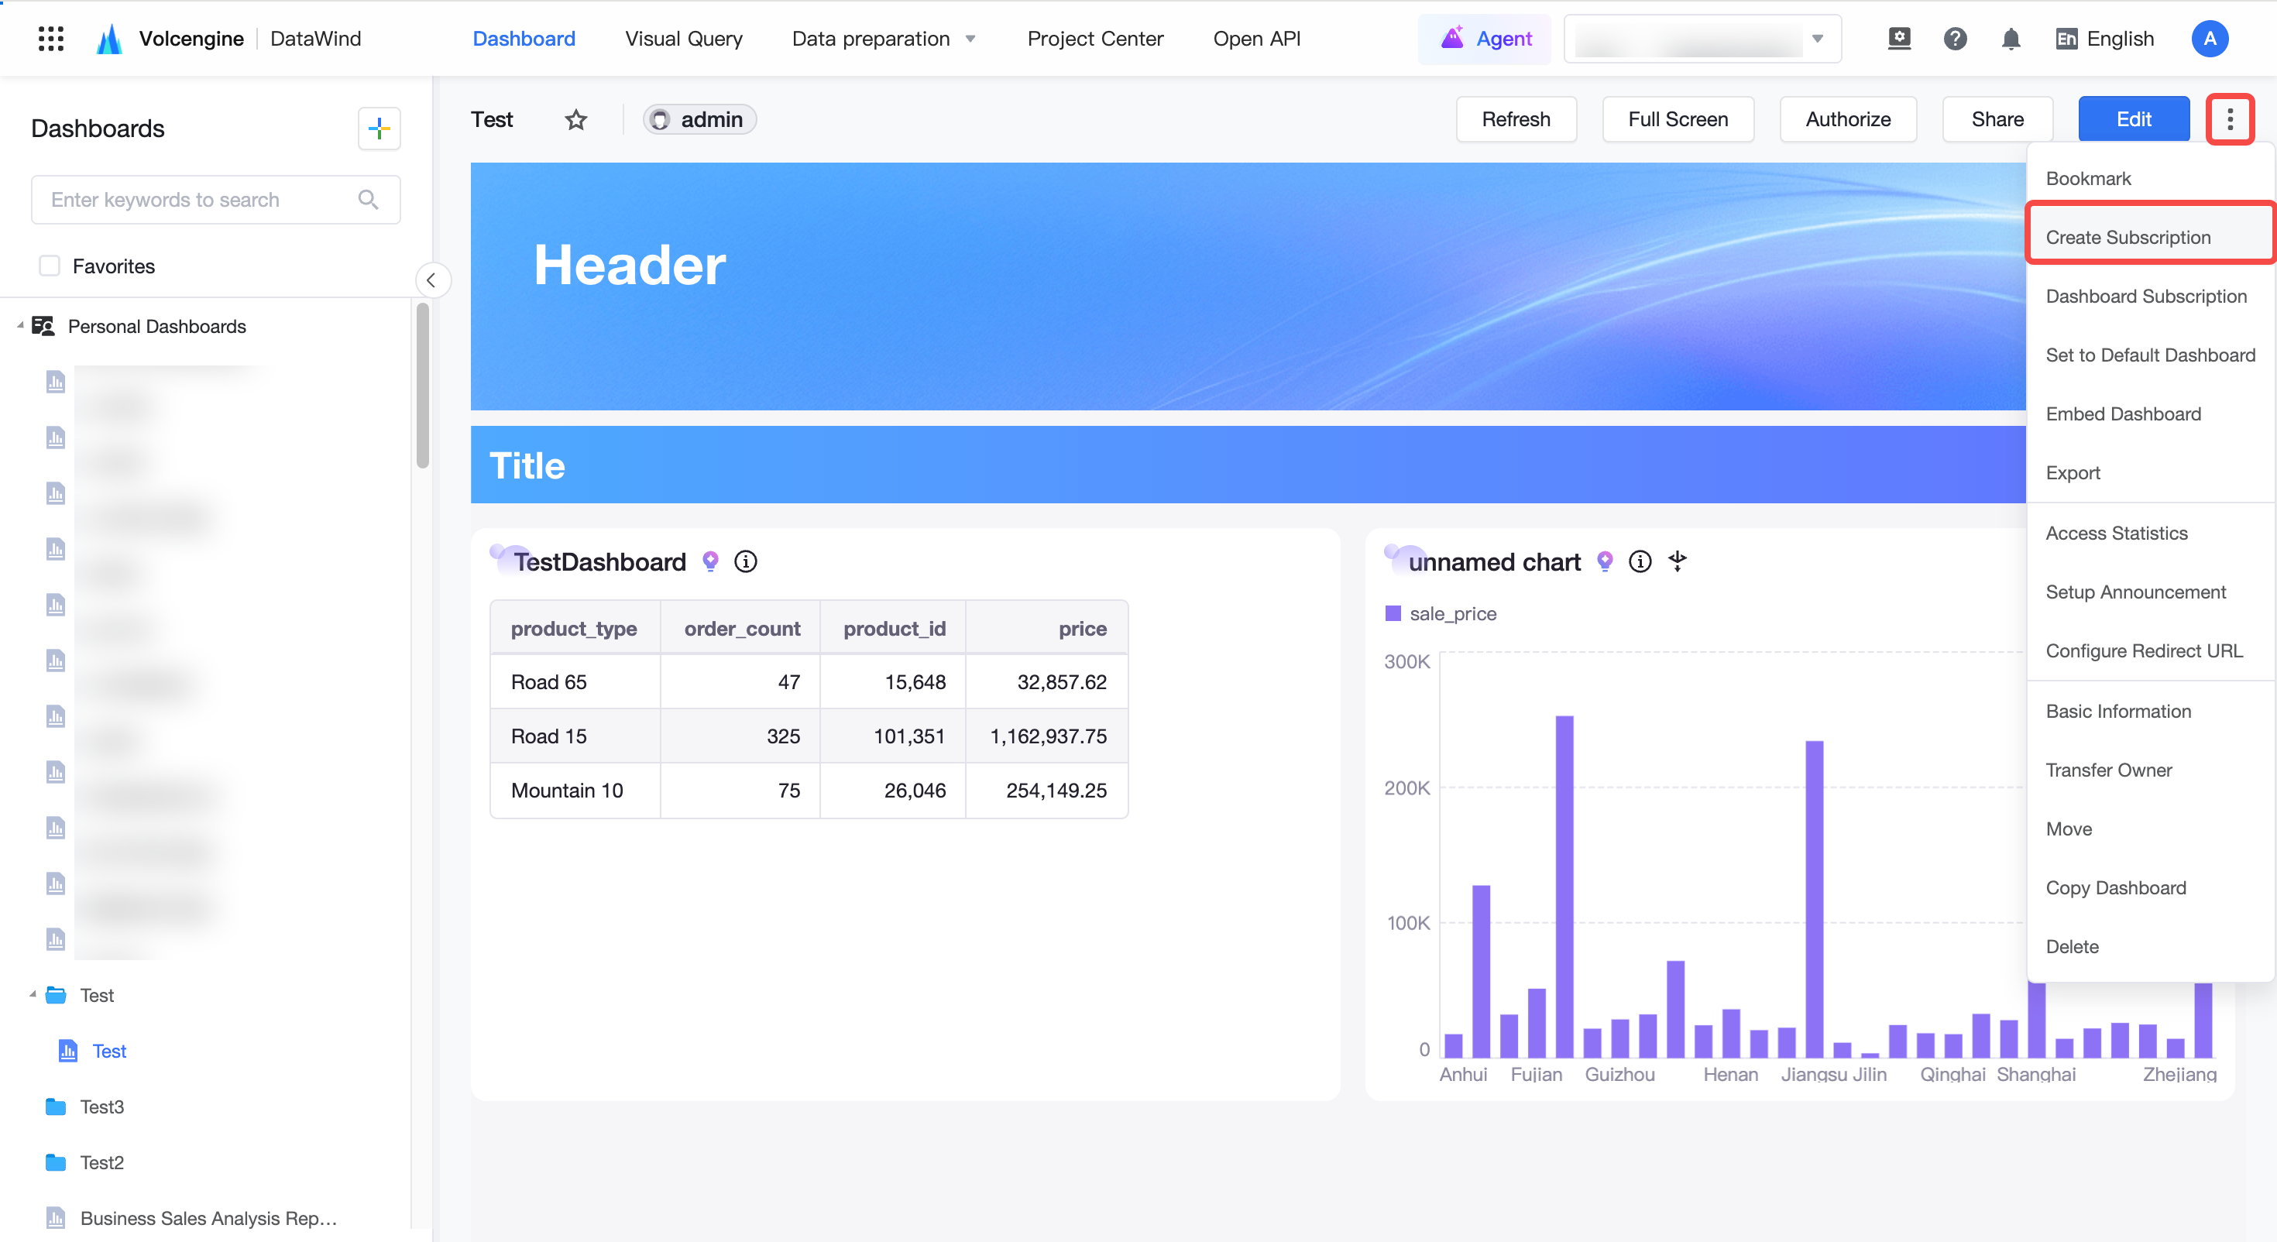The width and height of the screenshot is (2277, 1242).
Task: Collapse the Personal Dashboards tree node
Action: point(19,326)
